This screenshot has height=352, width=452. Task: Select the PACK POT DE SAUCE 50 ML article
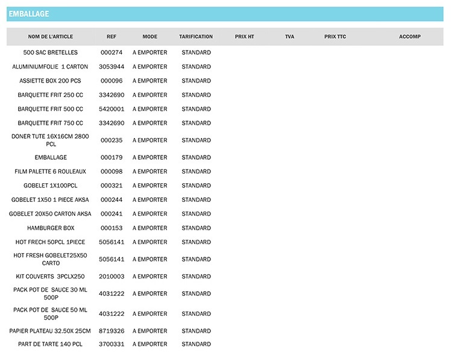tap(50, 313)
